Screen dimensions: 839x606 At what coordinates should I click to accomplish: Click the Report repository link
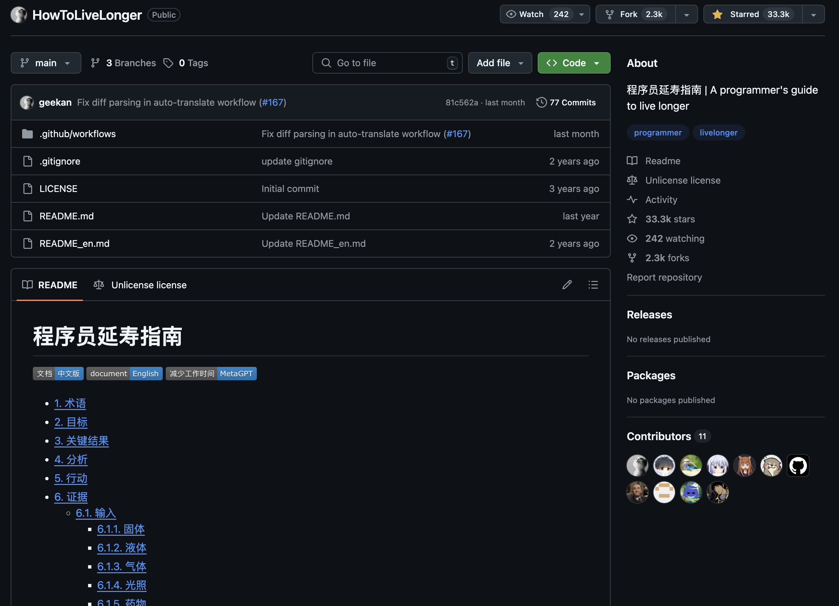664,277
